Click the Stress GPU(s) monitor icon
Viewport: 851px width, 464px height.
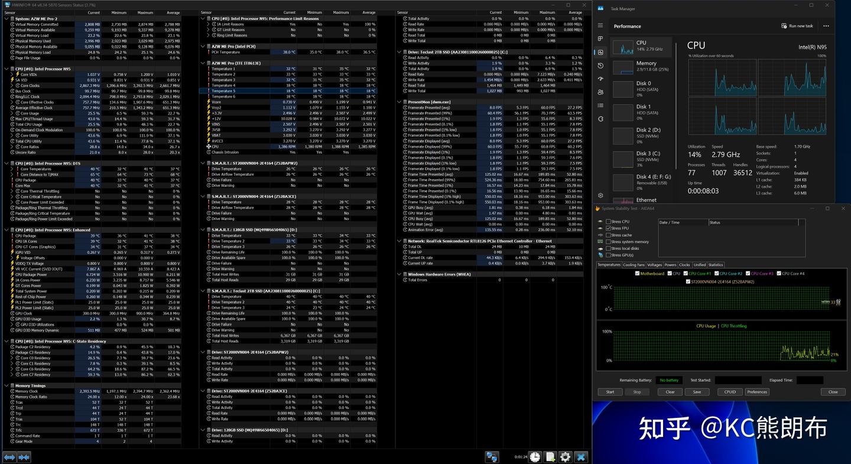(x=601, y=255)
